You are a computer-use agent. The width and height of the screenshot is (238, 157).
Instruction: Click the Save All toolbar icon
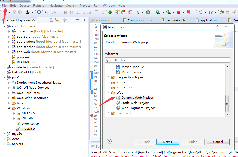20,12
